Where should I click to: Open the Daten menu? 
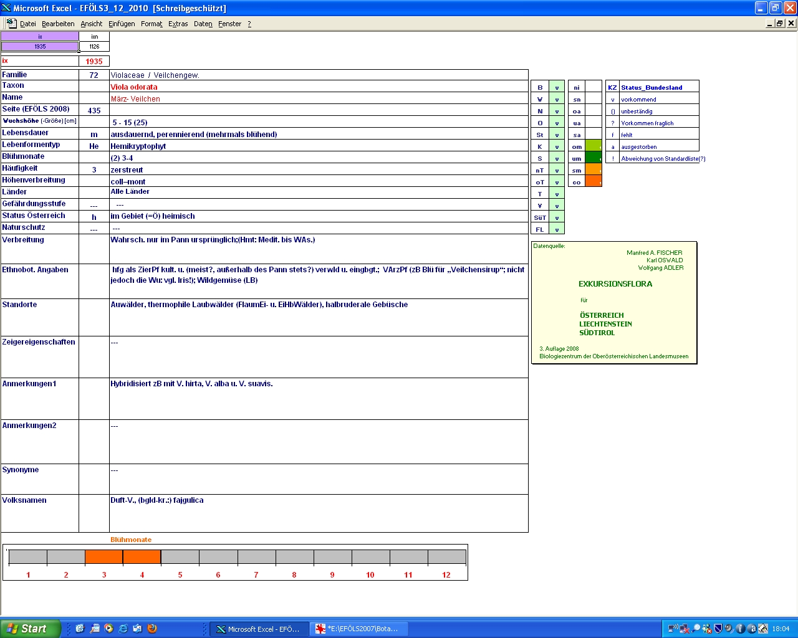pyautogui.click(x=203, y=24)
